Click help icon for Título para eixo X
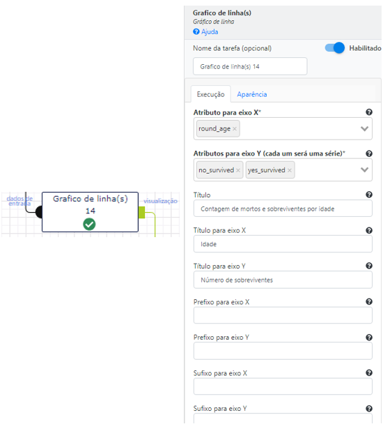This screenshot has width=383, height=438. [x=369, y=230]
